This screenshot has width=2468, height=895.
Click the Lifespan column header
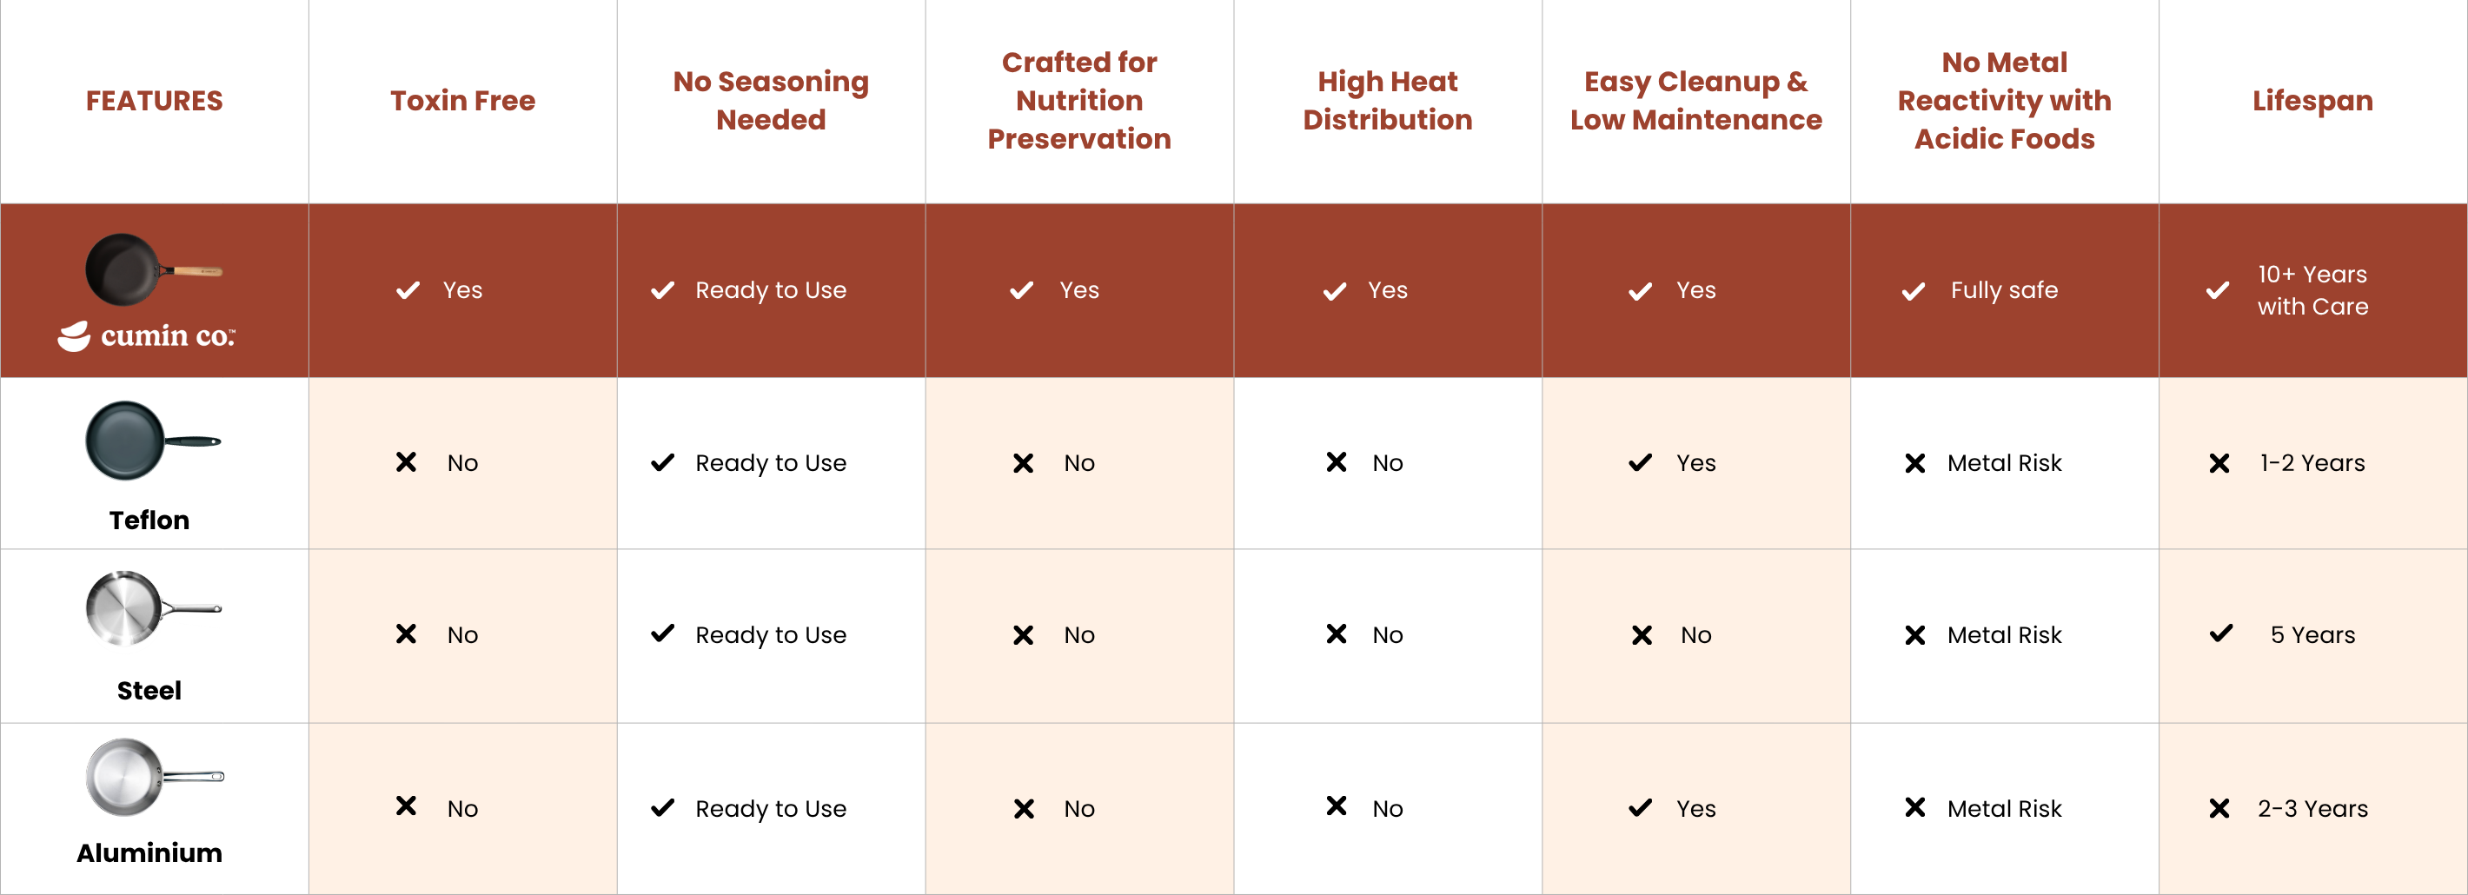(x=2312, y=101)
